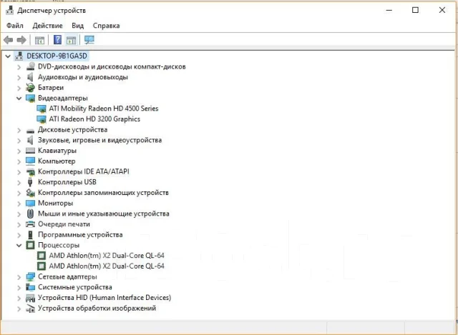Select 'Устройства HID (Human Interface Devices)' label
This screenshot has width=458, height=335.
pos(104,298)
